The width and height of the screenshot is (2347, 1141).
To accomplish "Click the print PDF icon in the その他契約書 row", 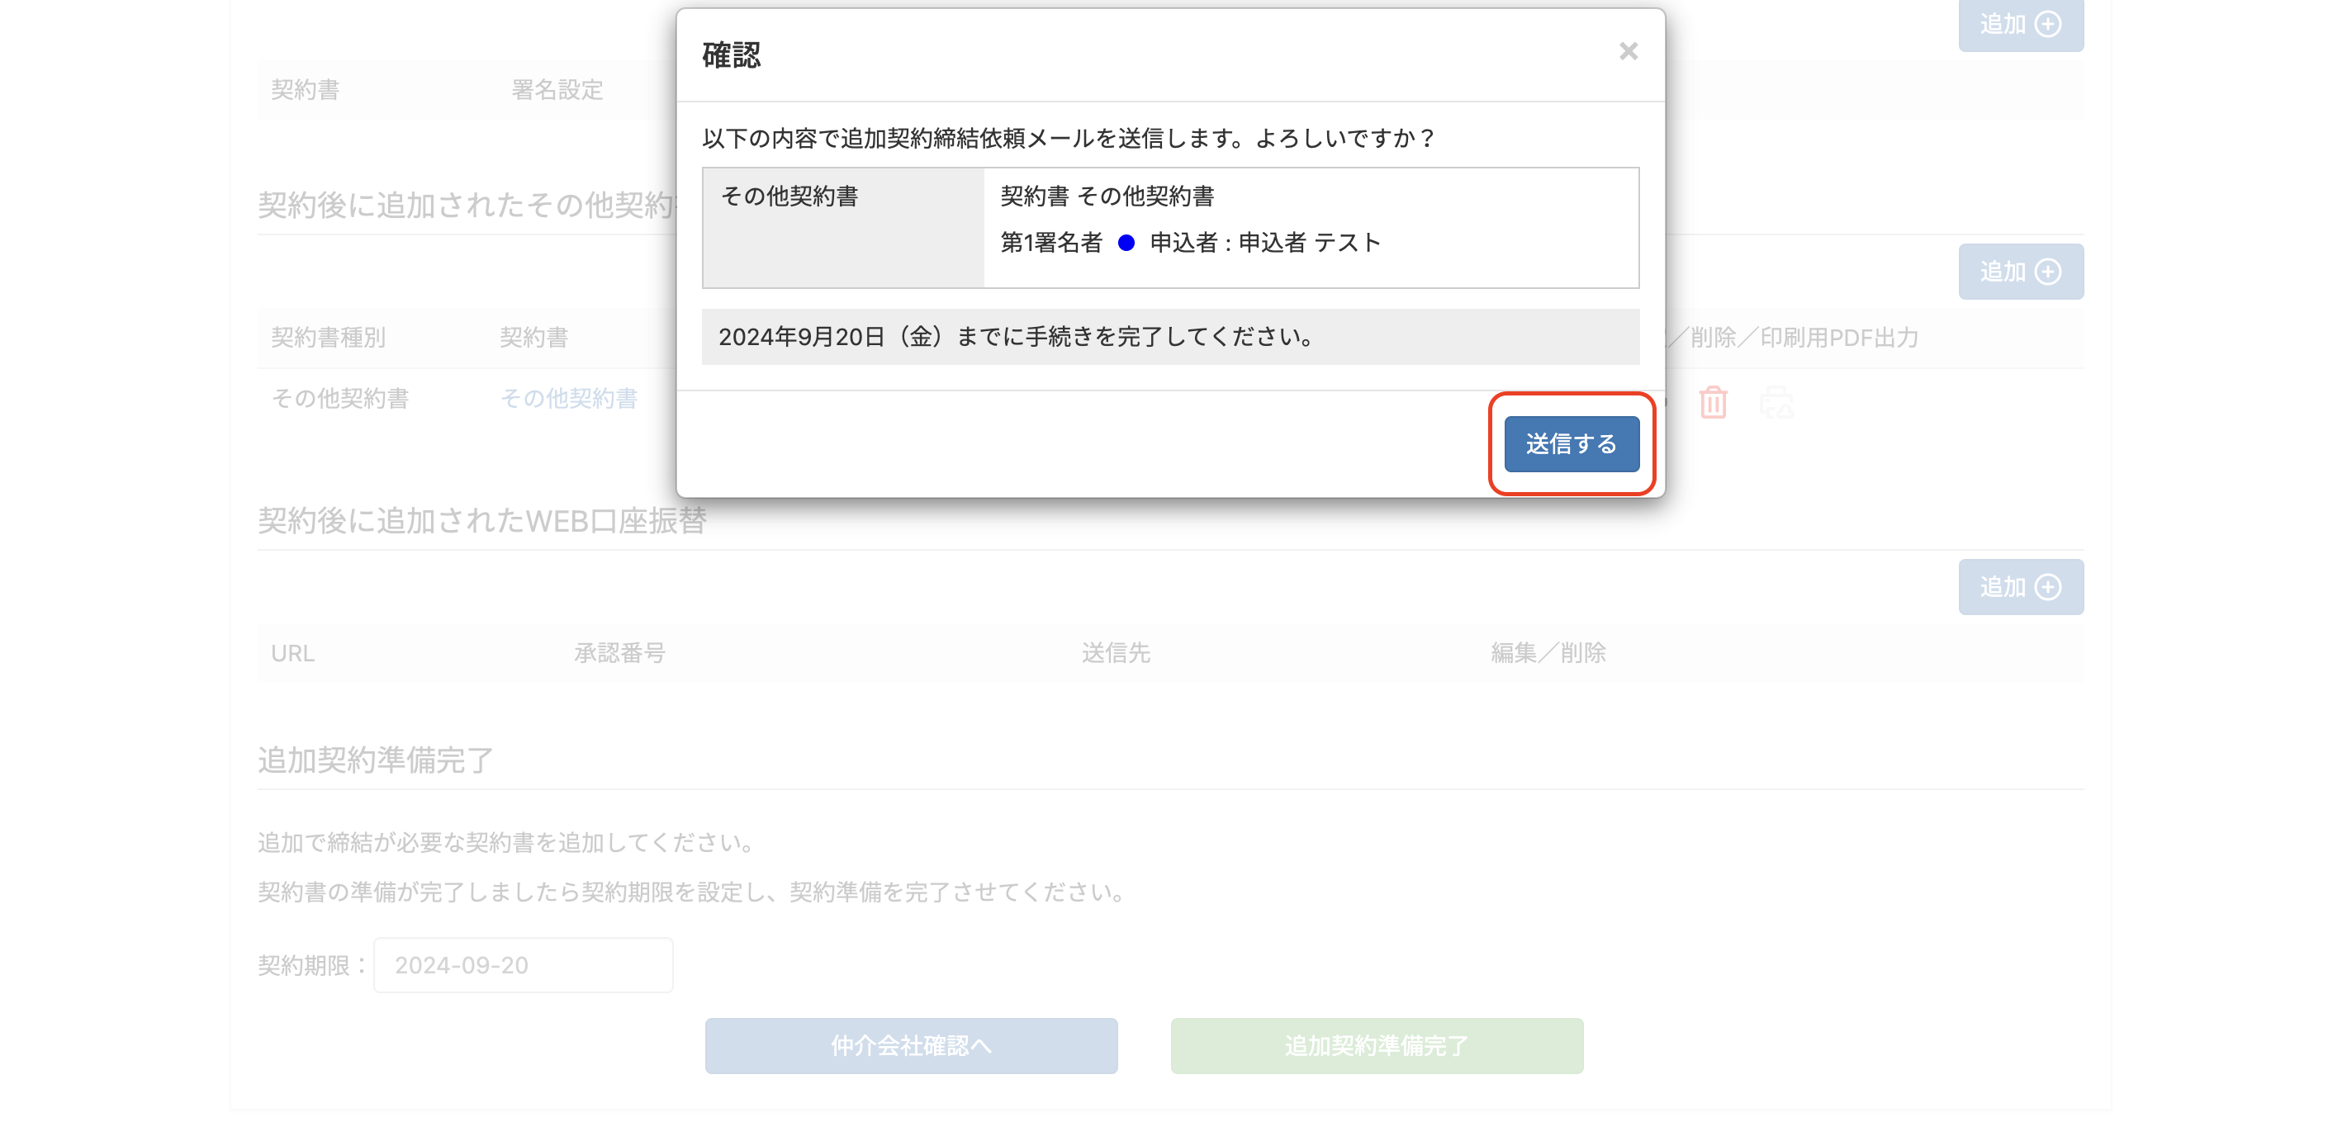I will [1776, 401].
